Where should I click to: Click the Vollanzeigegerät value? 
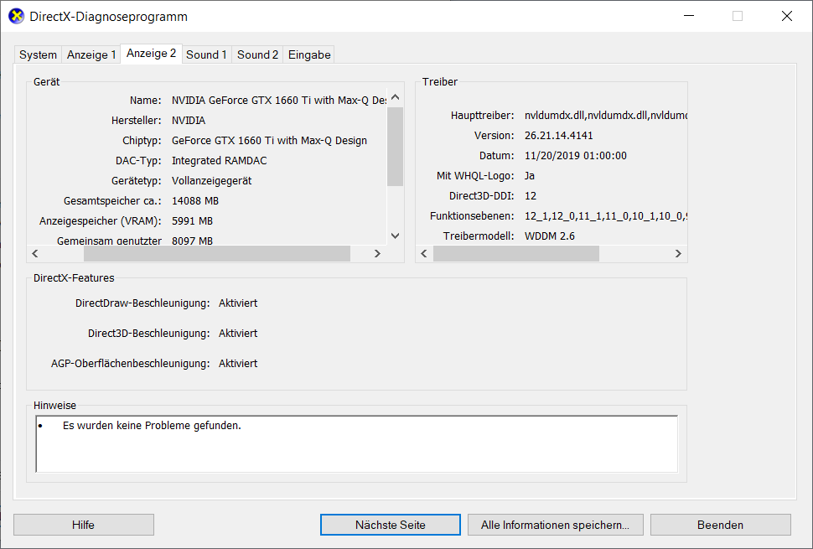[211, 181]
